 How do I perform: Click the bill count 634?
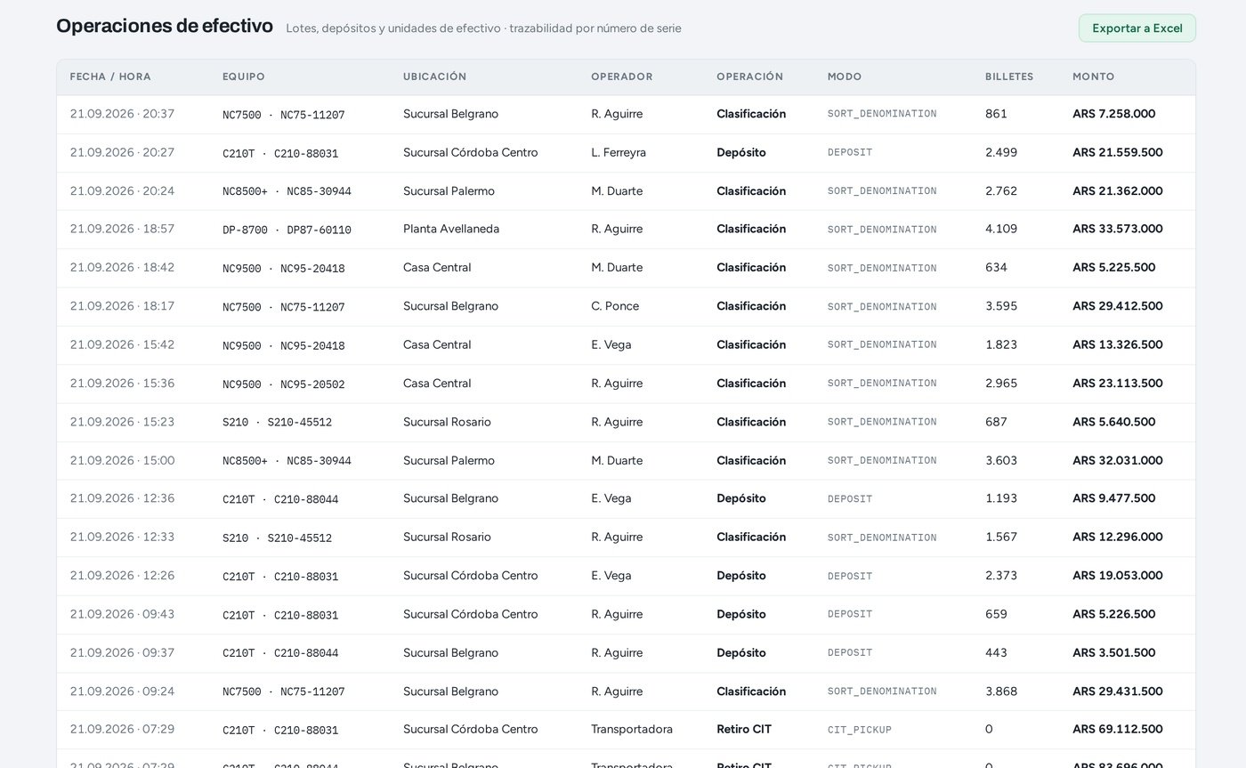tap(996, 268)
